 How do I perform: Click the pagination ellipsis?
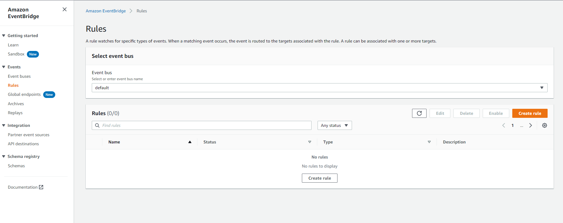click(522, 126)
